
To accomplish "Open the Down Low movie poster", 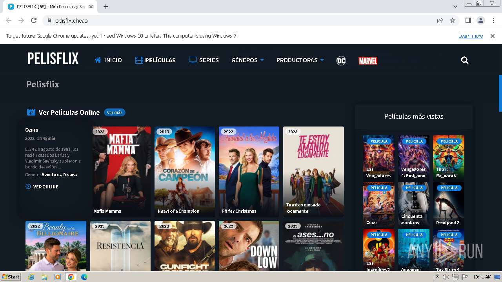I will [x=249, y=246].
